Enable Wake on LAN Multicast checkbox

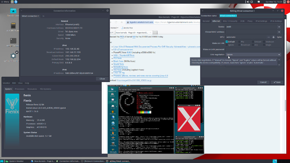[x=264, y=42]
